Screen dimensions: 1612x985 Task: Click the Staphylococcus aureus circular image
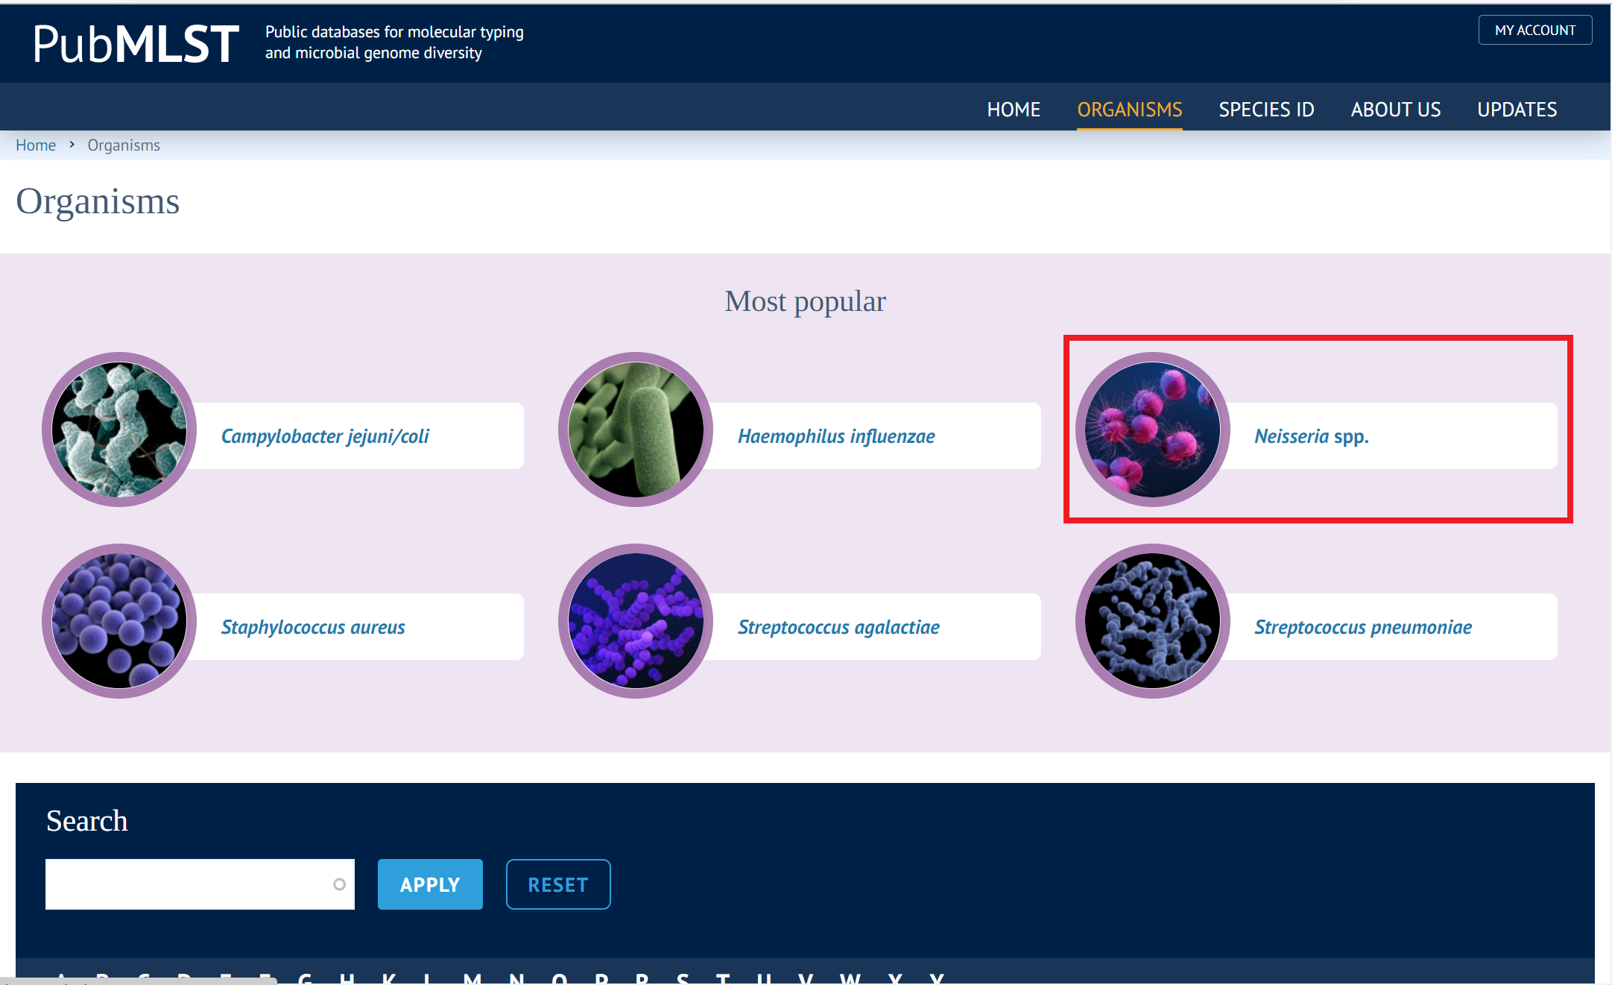pyautogui.click(x=119, y=621)
